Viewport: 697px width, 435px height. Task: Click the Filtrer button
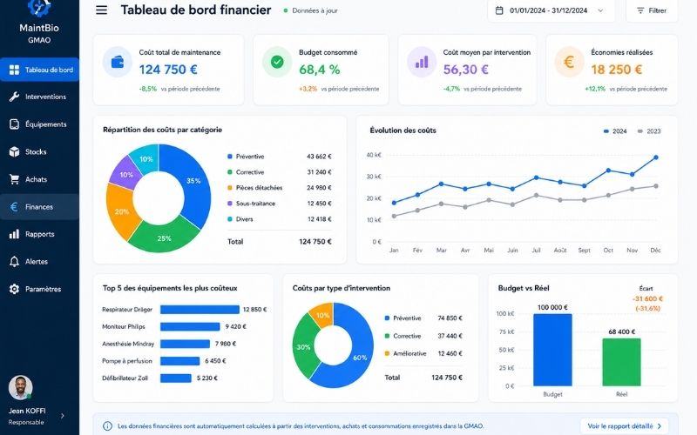(x=652, y=10)
